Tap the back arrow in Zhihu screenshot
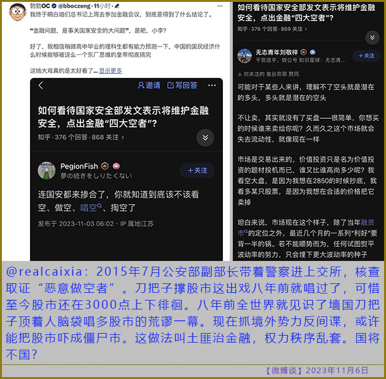386x379 pixels. 41,85
